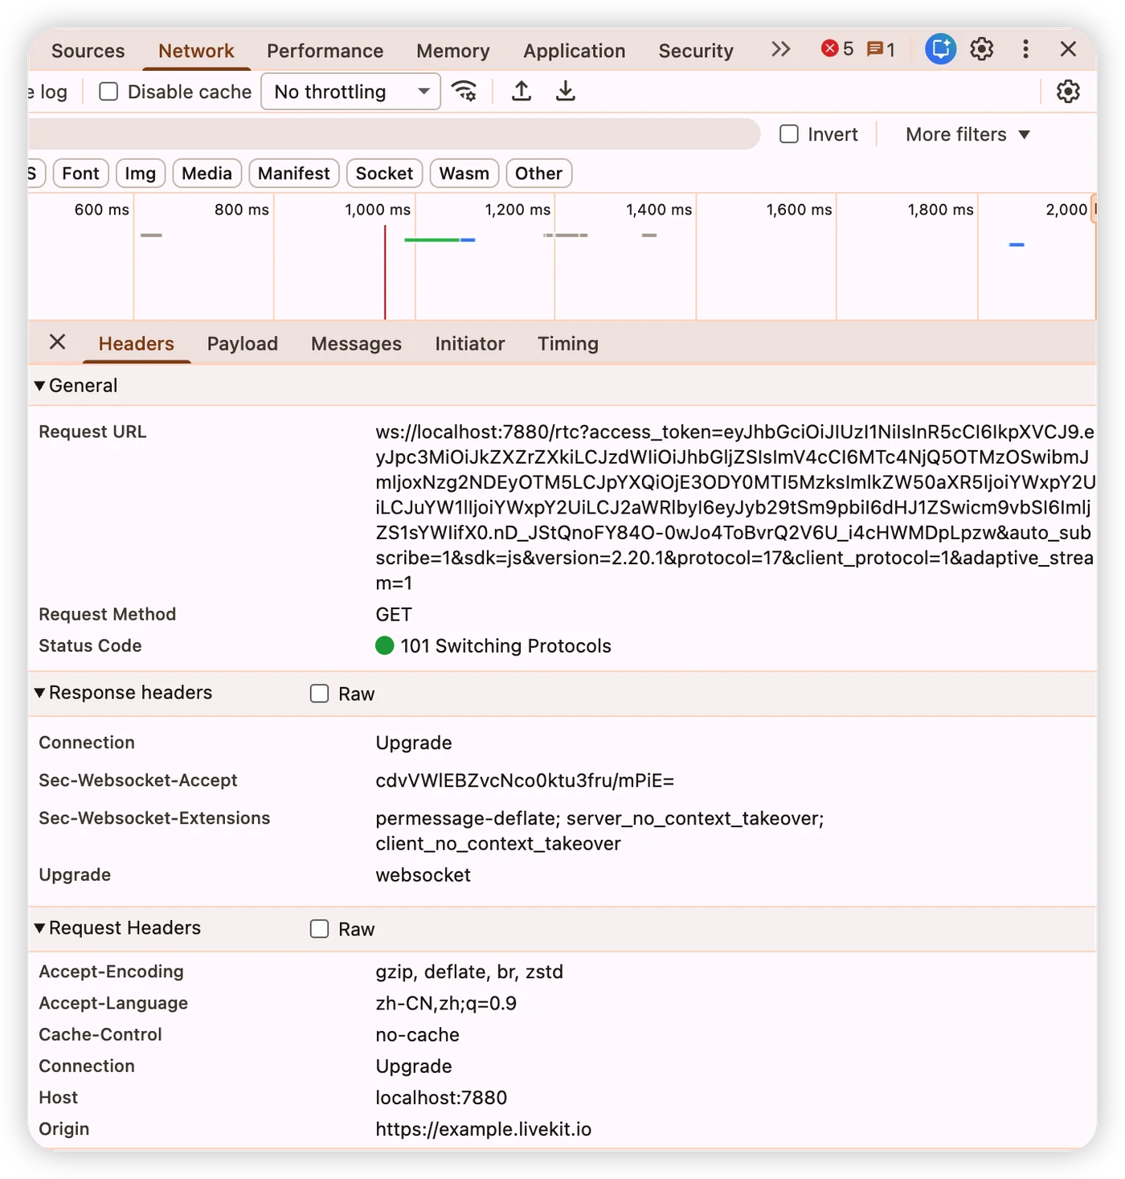Check Raw for Response headers
The height and width of the screenshot is (1179, 1125).
pos(320,694)
